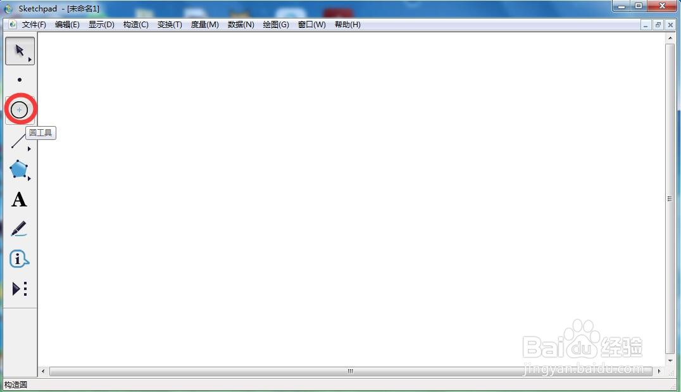Open the 编辑(E) menu

(x=67, y=25)
